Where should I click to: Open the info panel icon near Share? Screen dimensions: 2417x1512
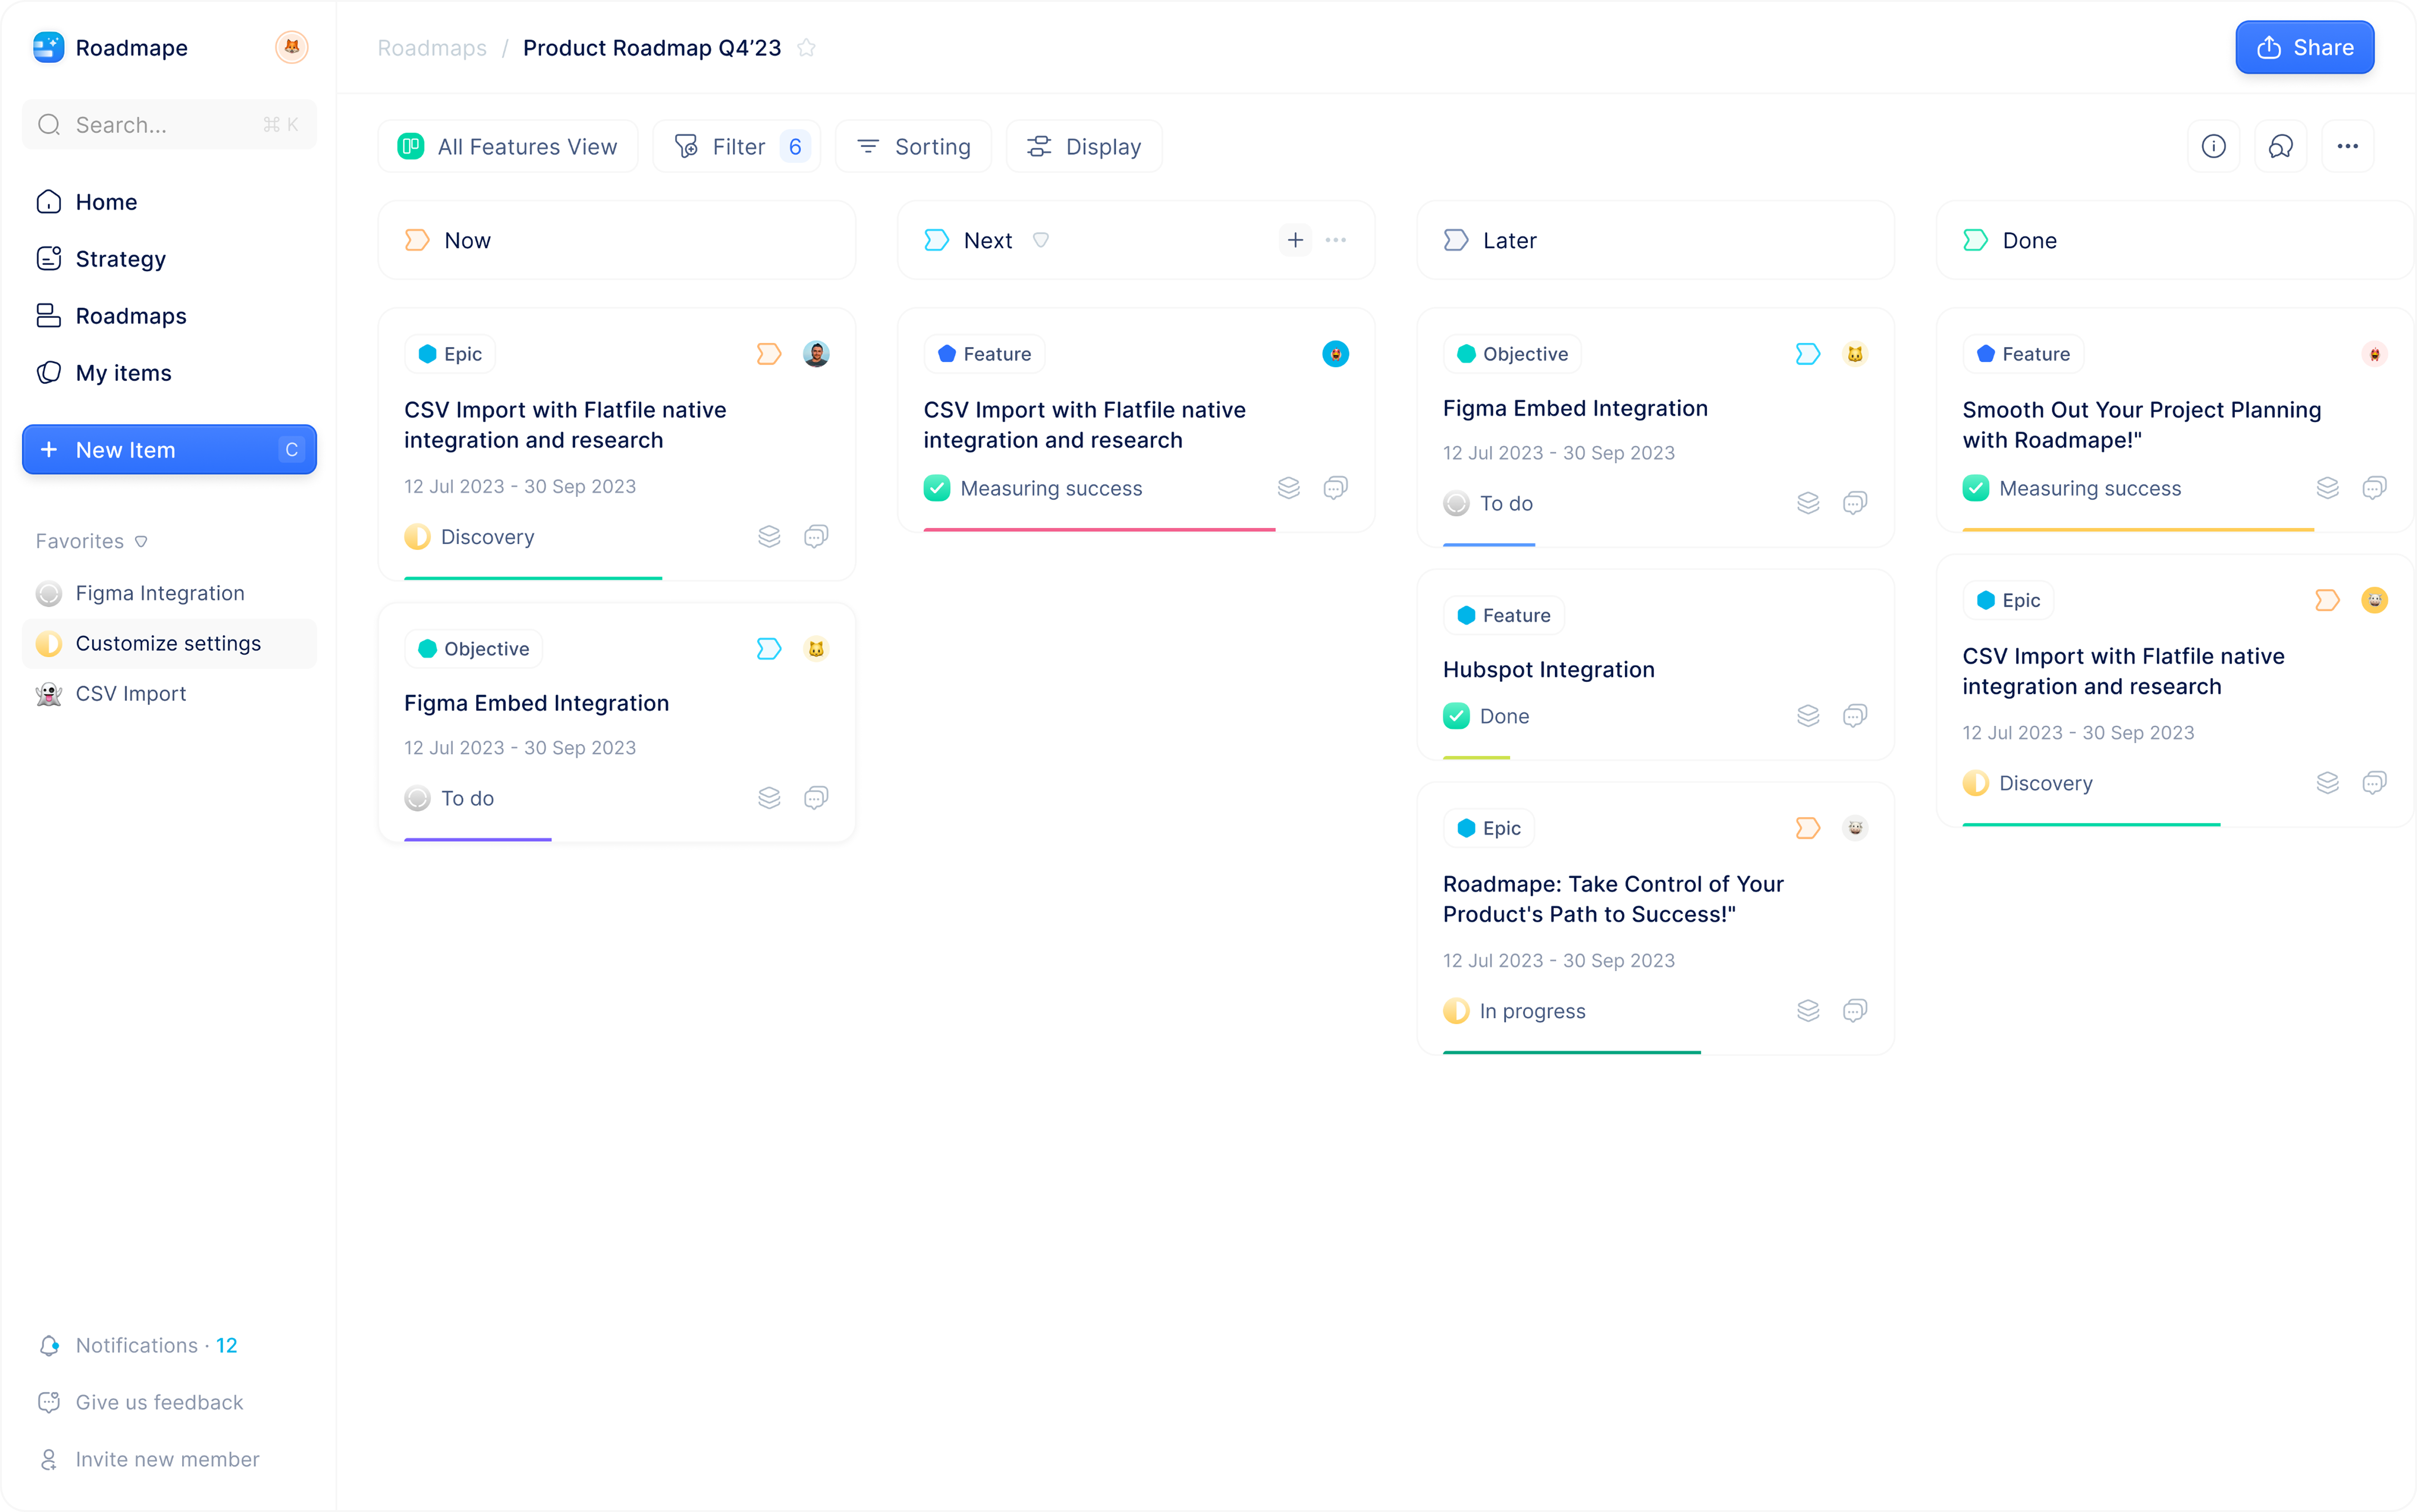click(2214, 145)
